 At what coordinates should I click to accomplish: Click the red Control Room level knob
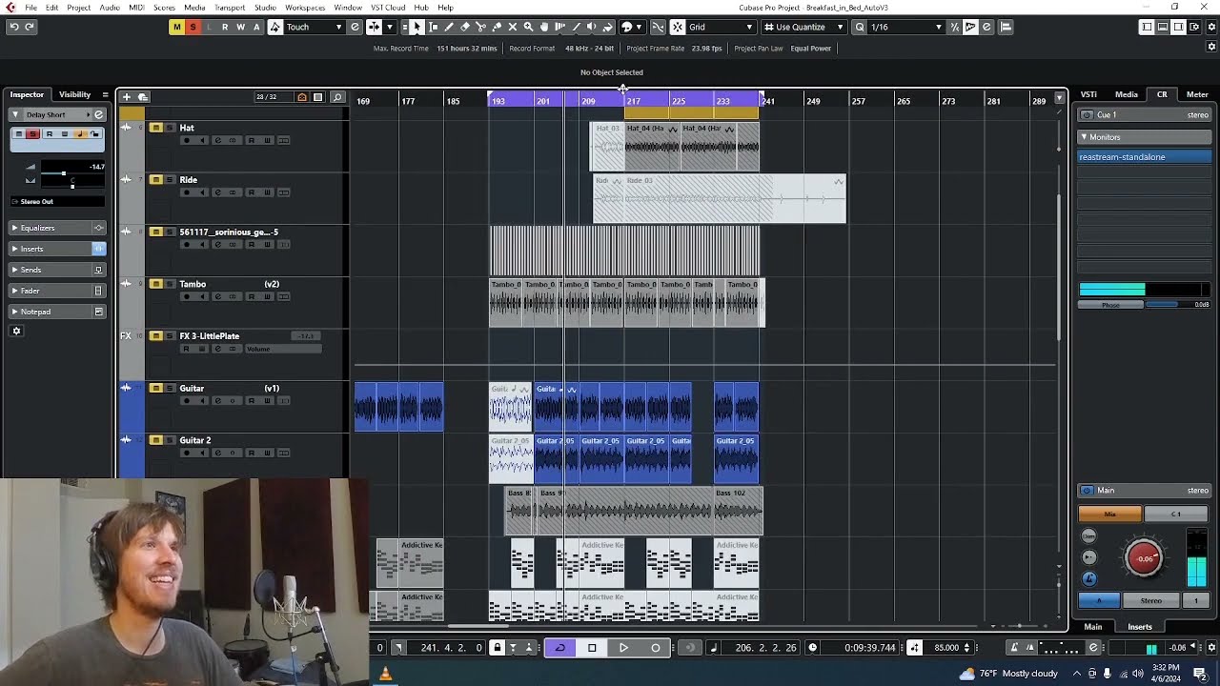(x=1144, y=558)
